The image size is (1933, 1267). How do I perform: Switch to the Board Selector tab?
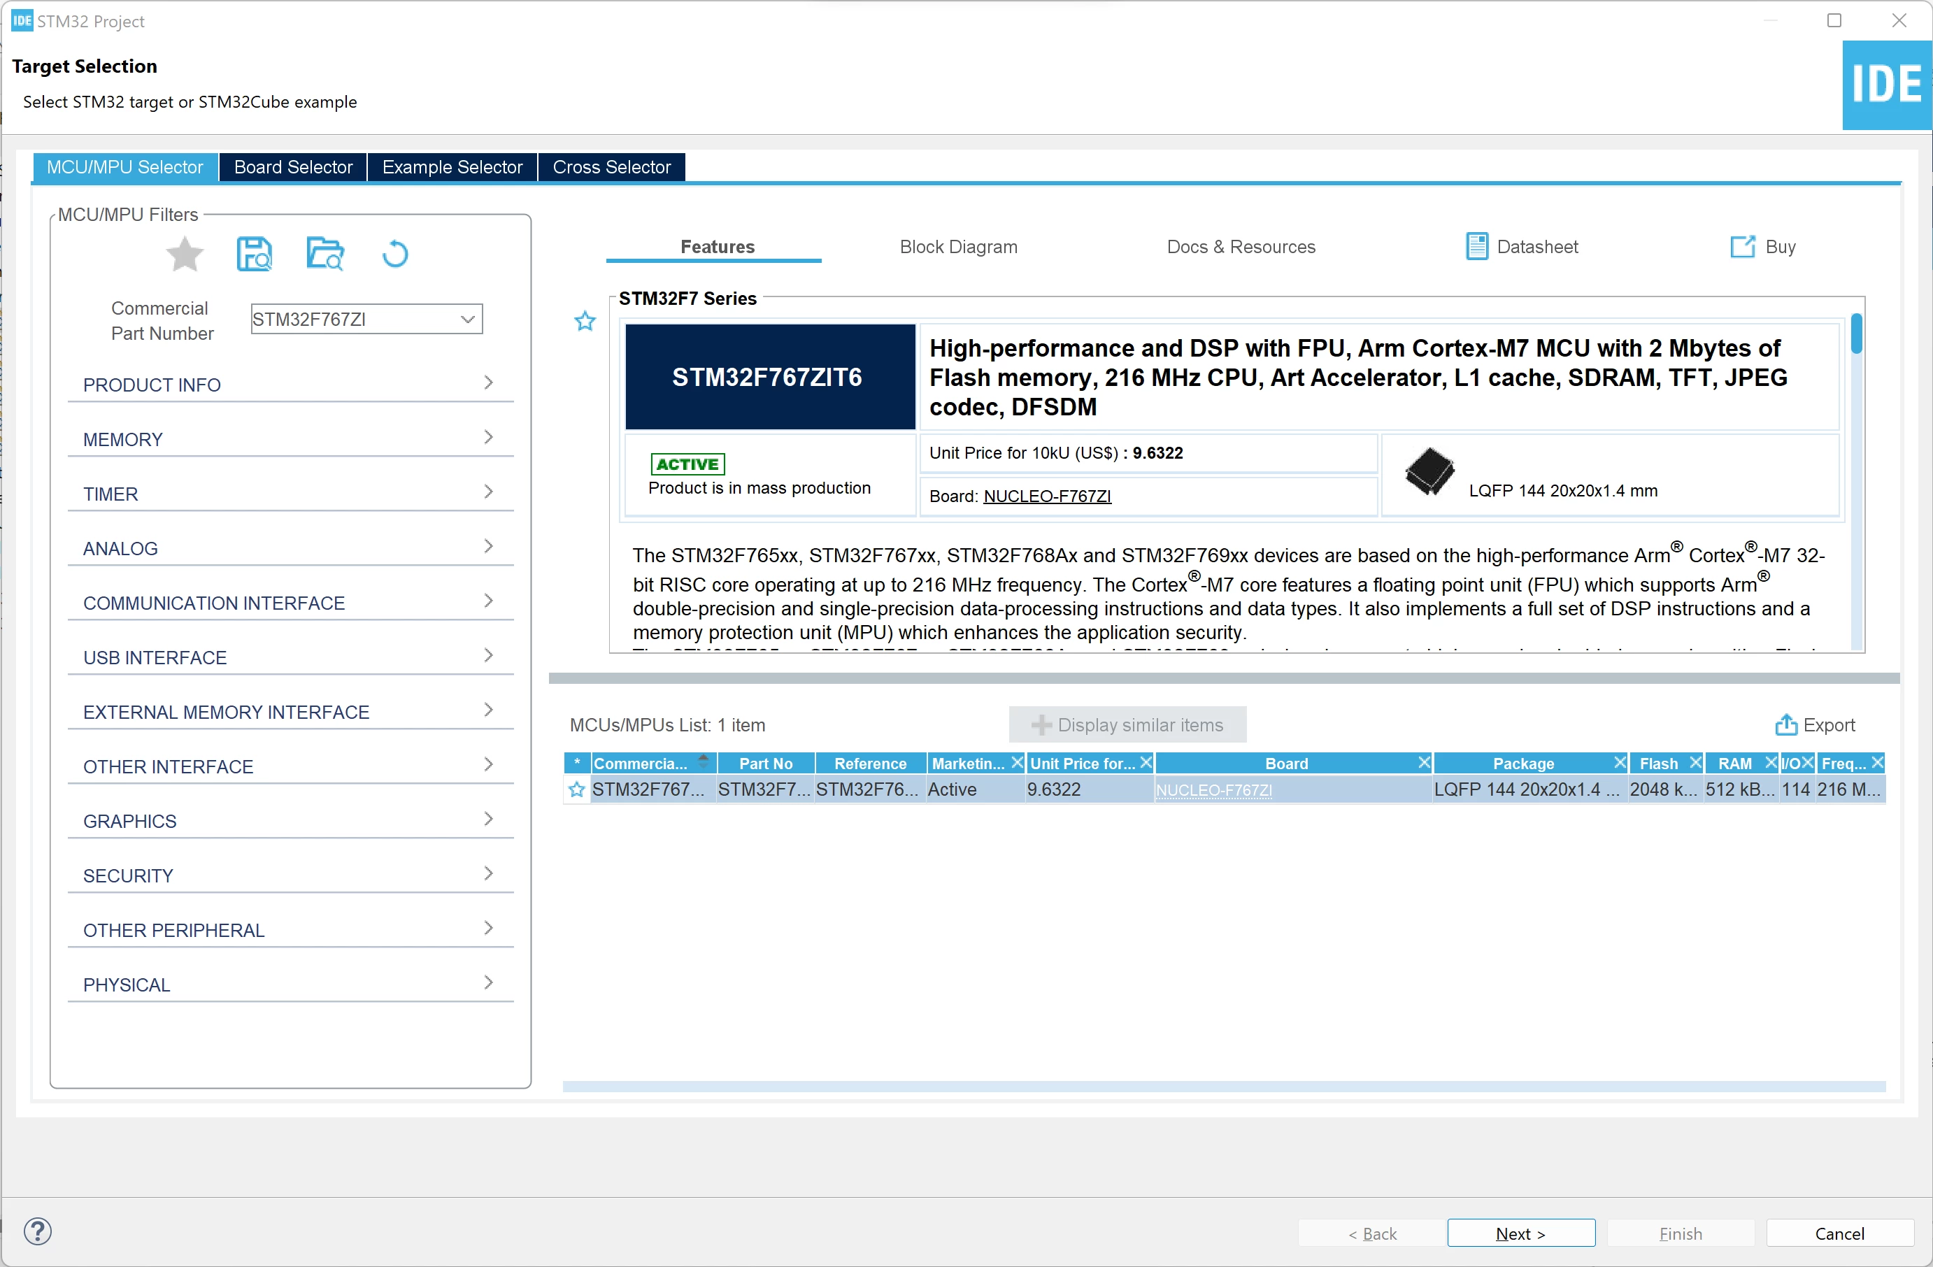(x=293, y=166)
